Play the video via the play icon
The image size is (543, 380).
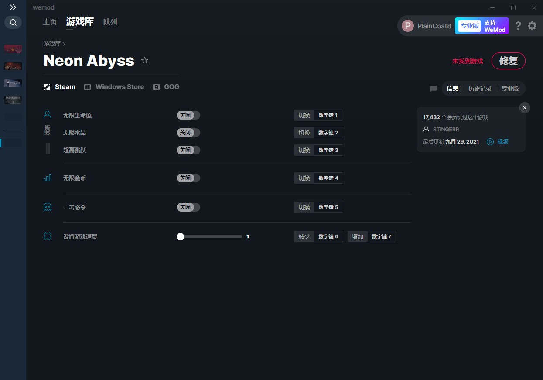click(490, 142)
